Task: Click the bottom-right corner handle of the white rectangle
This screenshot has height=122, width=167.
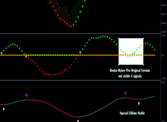Action: tap(143, 65)
